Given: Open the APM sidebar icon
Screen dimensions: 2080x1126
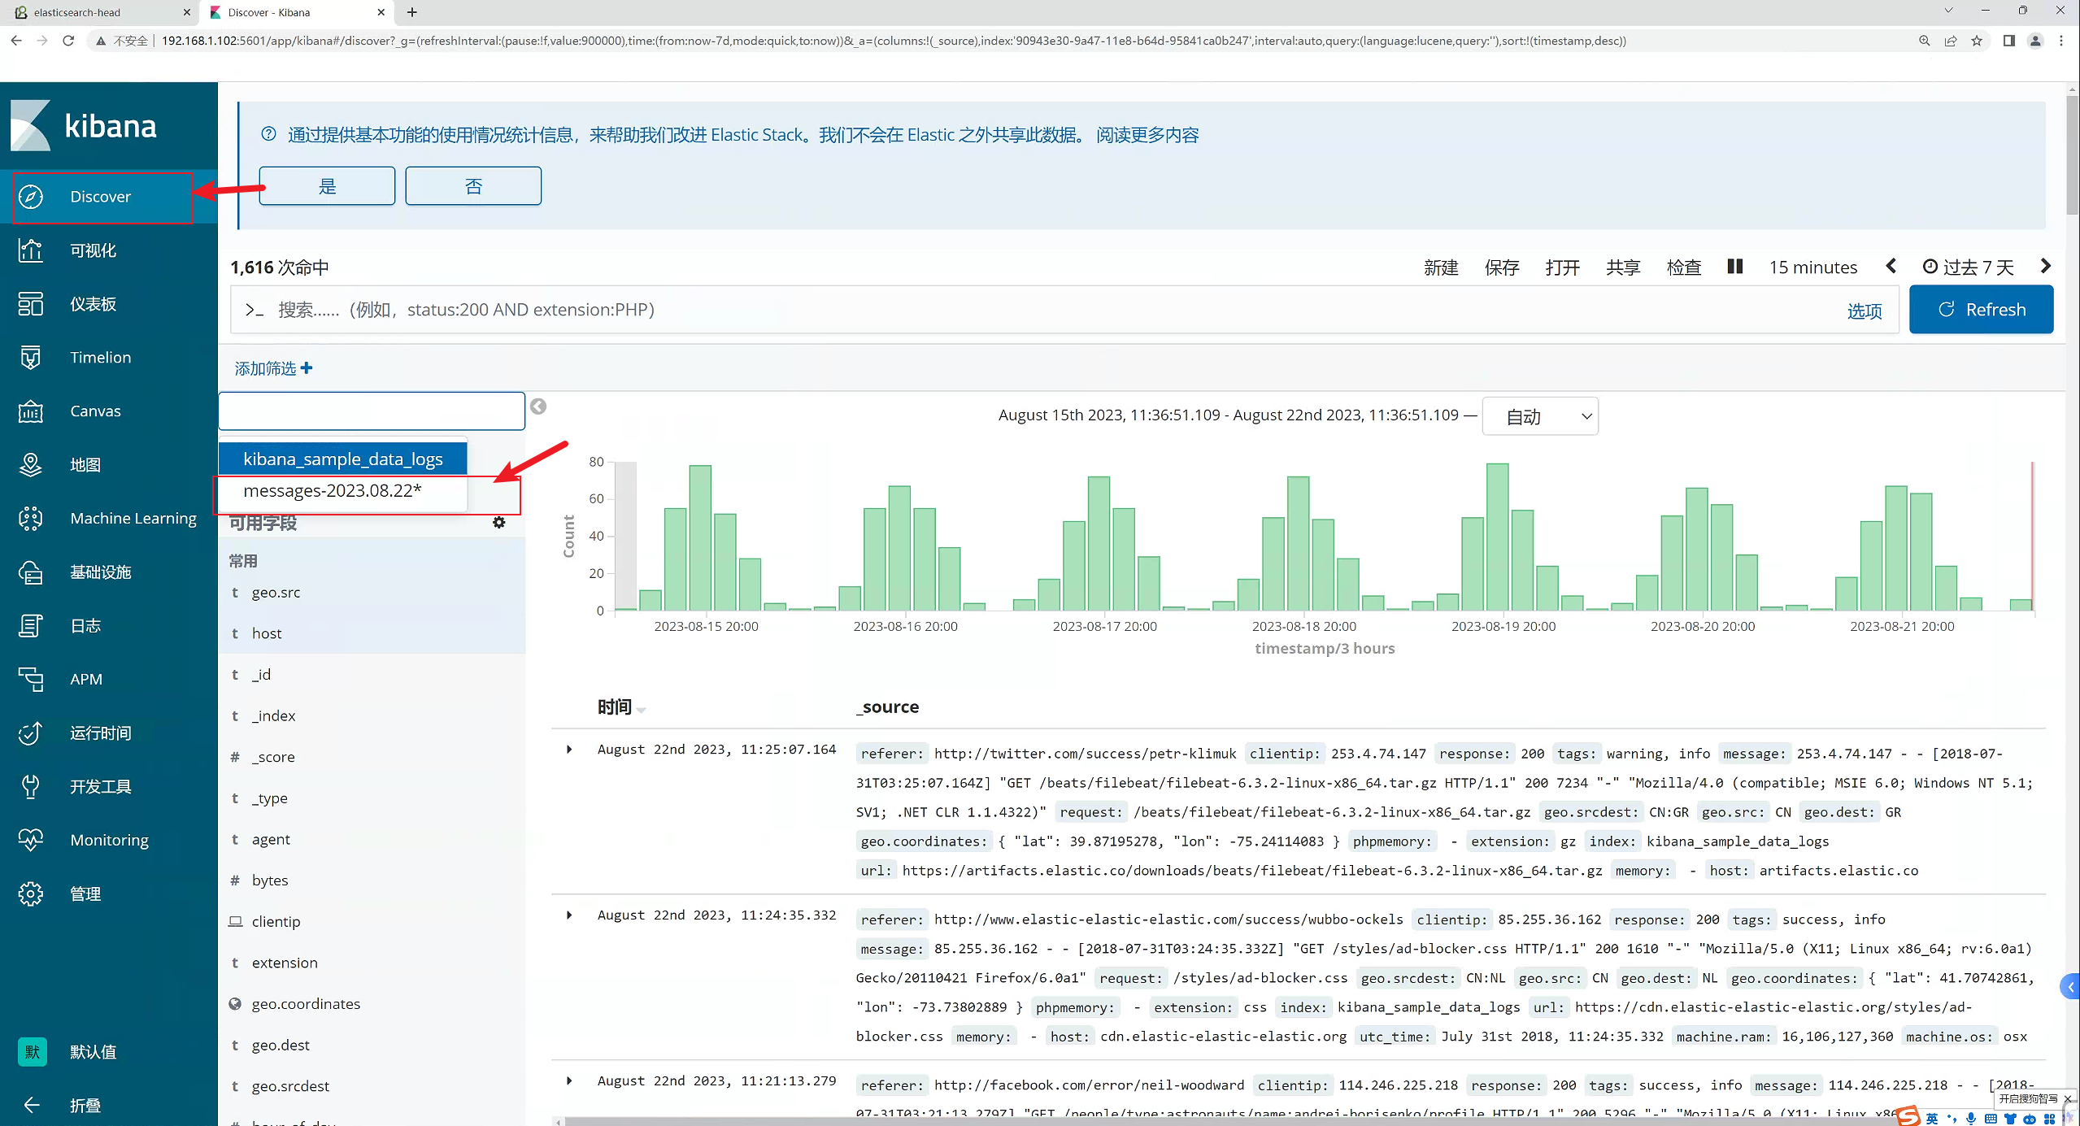Looking at the screenshot, I should pyautogui.click(x=30, y=679).
